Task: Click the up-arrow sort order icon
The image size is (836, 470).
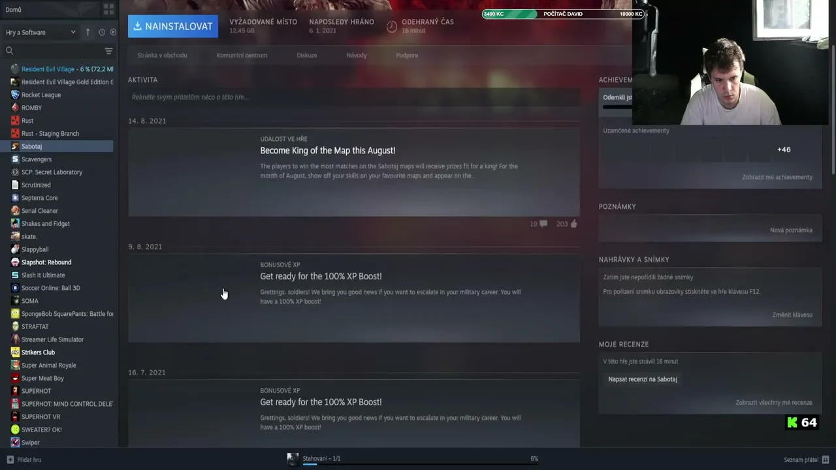Action: [88, 32]
